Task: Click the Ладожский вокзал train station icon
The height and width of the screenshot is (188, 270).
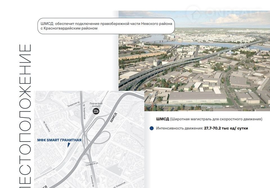Action: [96, 111]
